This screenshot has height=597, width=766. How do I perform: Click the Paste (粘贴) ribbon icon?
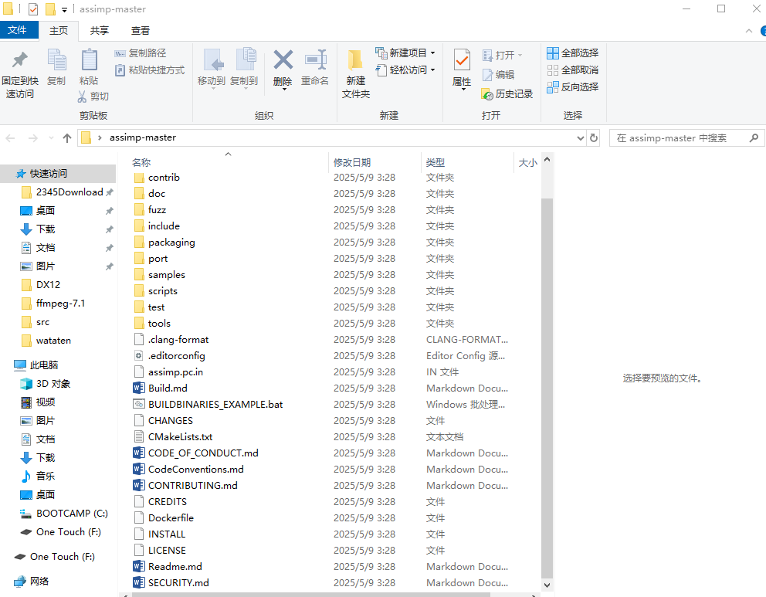point(89,60)
